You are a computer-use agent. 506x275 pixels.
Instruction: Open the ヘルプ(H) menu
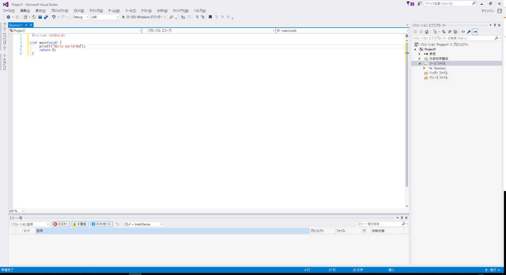[200, 11]
